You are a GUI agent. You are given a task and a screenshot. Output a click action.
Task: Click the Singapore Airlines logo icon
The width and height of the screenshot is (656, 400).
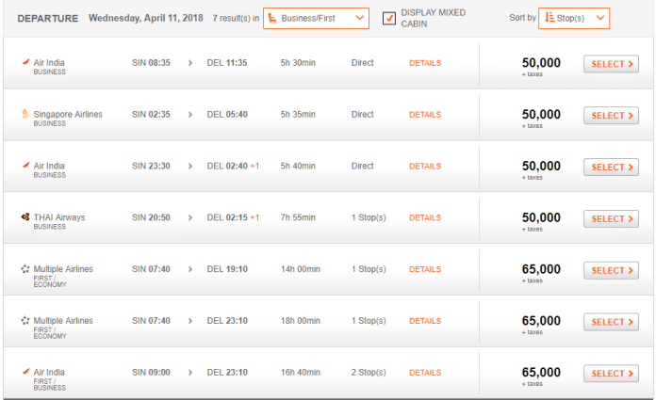coord(25,113)
